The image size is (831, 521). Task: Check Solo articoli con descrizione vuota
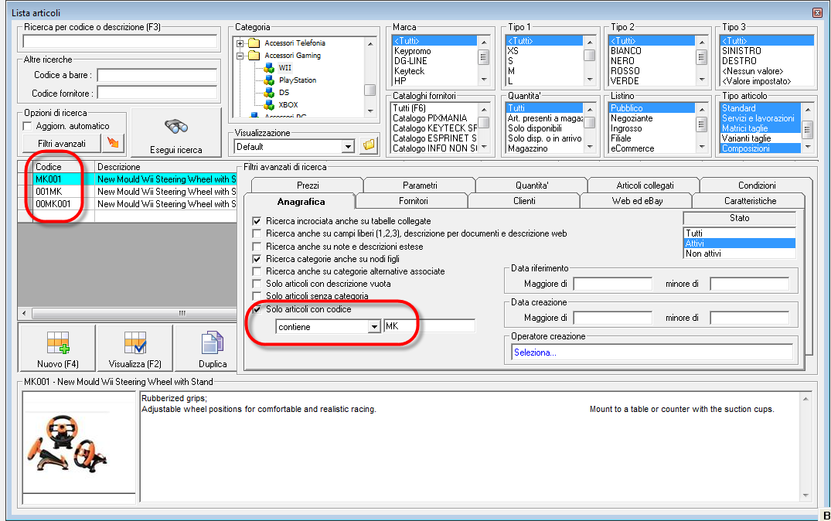(x=257, y=284)
